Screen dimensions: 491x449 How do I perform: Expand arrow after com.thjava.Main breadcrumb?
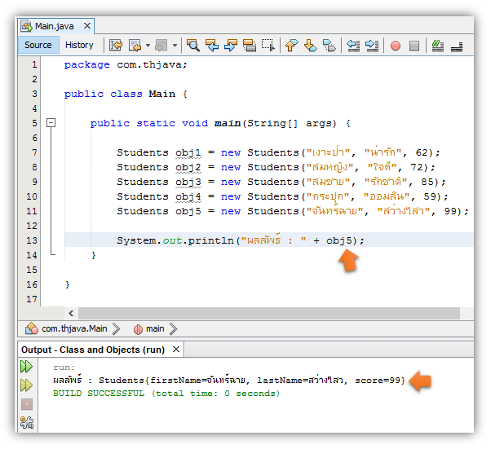pyautogui.click(x=116, y=329)
